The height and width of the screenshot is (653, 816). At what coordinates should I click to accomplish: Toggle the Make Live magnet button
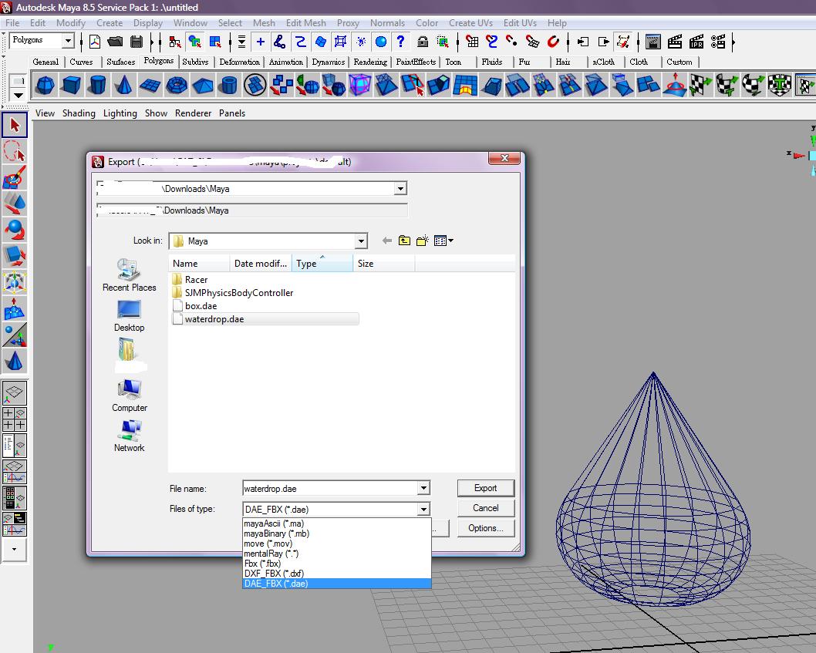click(553, 42)
